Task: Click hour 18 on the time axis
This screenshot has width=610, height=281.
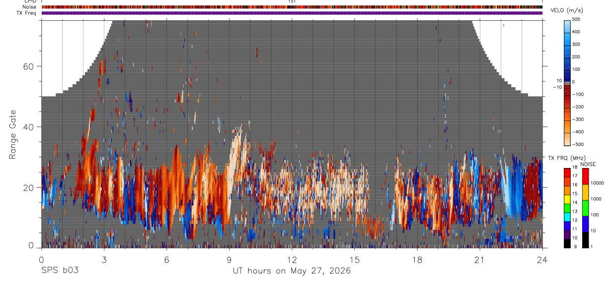Action: click(417, 259)
